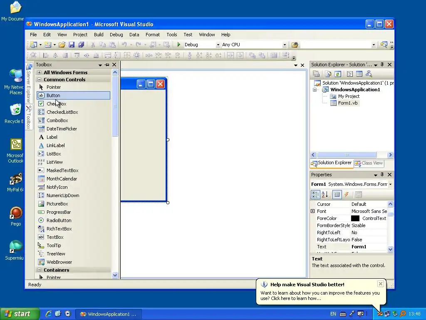The height and width of the screenshot is (320, 426).
Task: Click the Solution Explorer horizontal scrollbar thumb
Action: point(347,155)
